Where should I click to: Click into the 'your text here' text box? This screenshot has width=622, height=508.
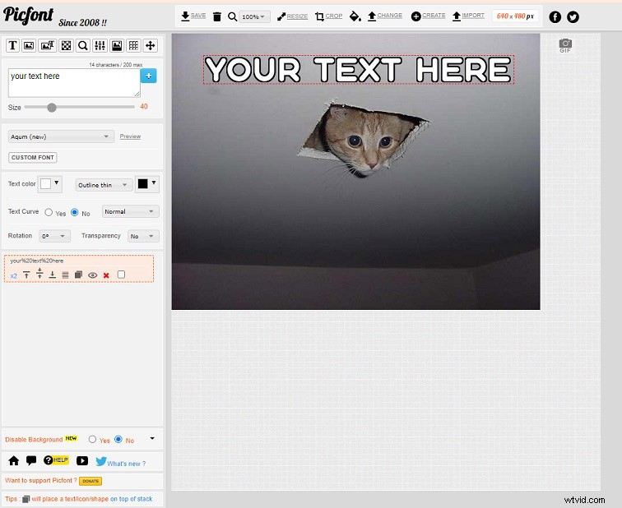[74, 83]
